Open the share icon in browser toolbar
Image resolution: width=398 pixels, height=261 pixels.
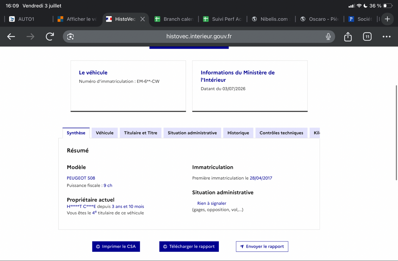click(x=348, y=36)
